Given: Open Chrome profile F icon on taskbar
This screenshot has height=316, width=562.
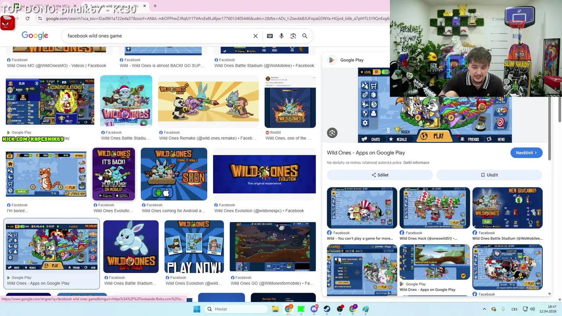Looking at the screenshot, I should pyautogui.click(x=353, y=309).
